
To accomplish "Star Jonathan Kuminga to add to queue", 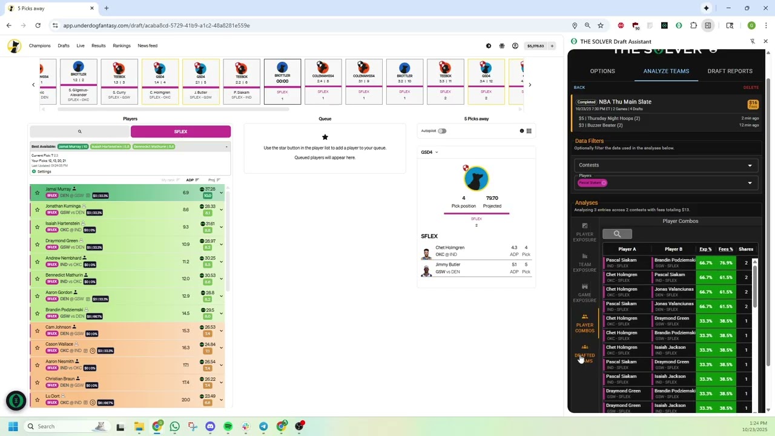I will click(x=37, y=210).
